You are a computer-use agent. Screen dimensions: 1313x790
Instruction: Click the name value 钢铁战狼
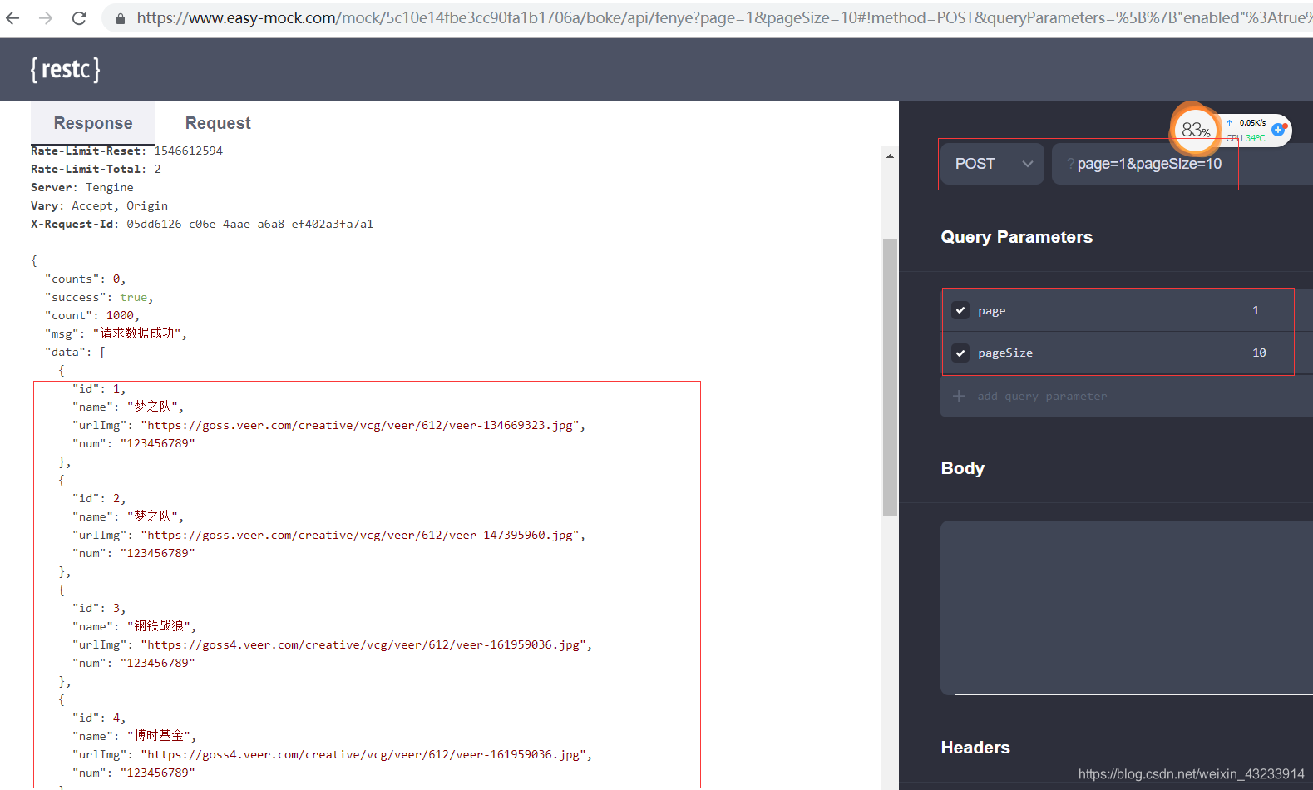click(160, 626)
